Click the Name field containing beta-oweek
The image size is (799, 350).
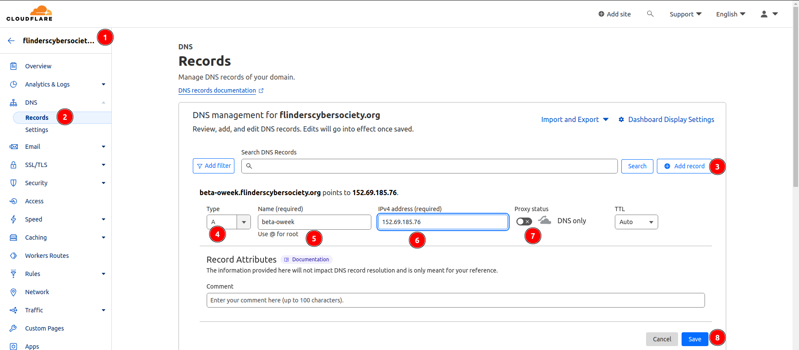tap(315, 222)
